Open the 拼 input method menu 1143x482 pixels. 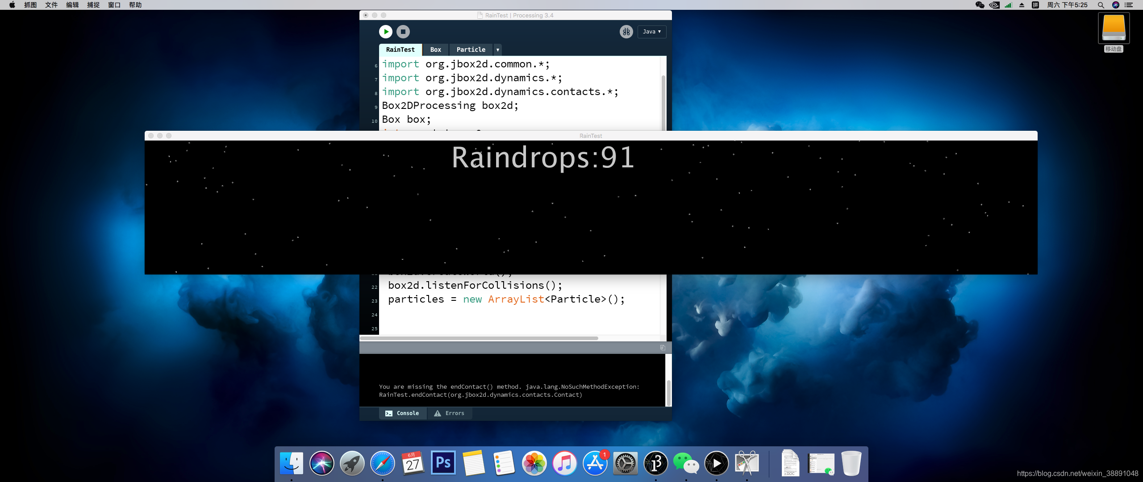click(1035, 5)
